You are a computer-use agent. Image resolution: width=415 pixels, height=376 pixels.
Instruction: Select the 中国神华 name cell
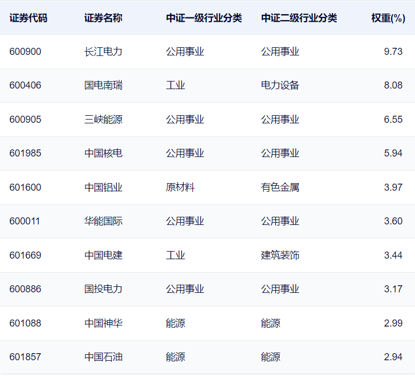tap(103, 323)
